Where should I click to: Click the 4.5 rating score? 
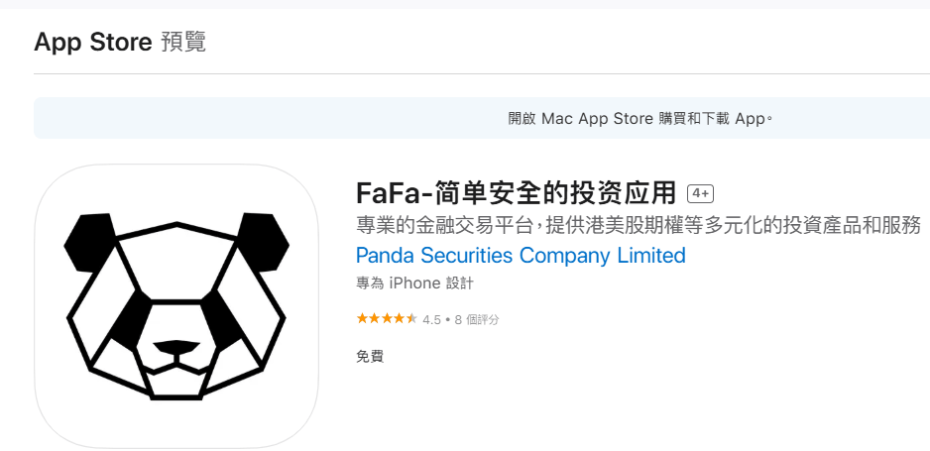pyautogui.click(x=432, y=320)
